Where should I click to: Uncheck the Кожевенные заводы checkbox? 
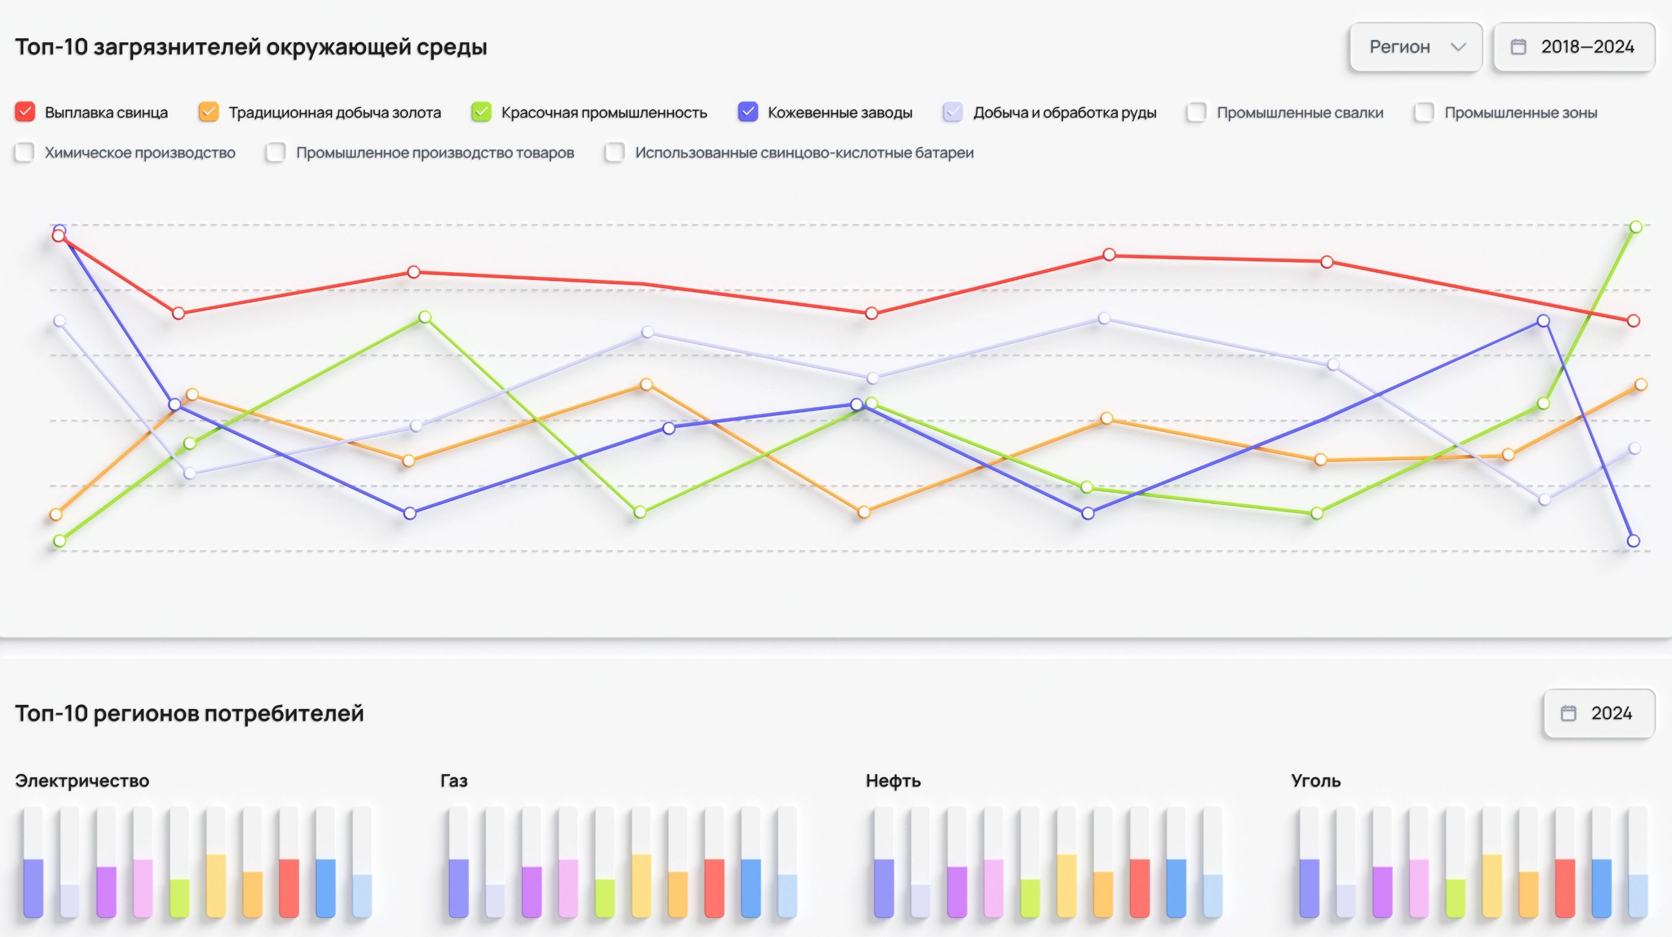pos(748,112)
